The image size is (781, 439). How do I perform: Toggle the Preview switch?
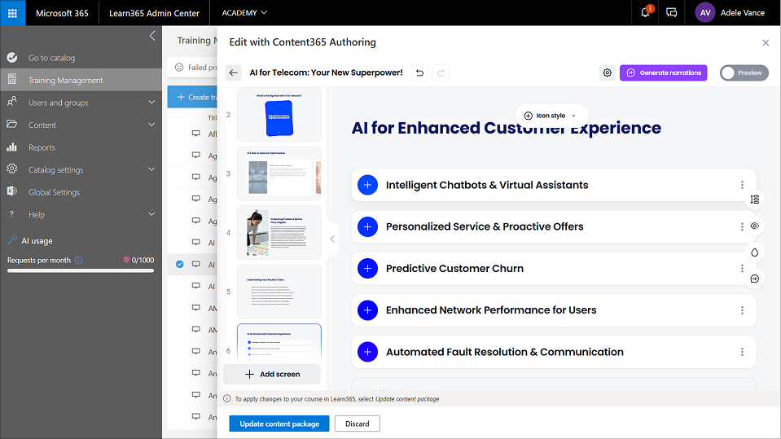(744, 72)
